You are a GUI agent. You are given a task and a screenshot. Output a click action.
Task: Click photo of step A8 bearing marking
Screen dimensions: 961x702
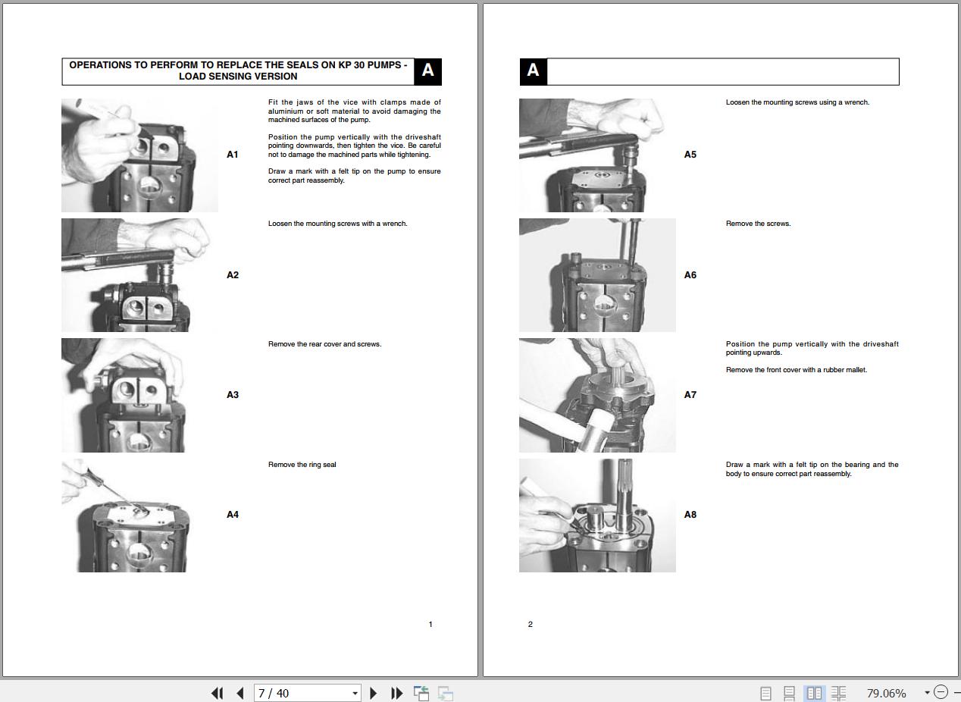click(x=597, y=516)
